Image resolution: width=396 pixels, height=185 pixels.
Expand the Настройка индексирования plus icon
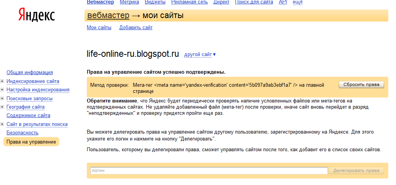pyautogui.click(x=2, y=89)
